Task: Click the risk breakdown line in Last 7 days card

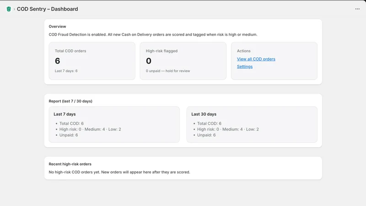Action: click(90, 129)
